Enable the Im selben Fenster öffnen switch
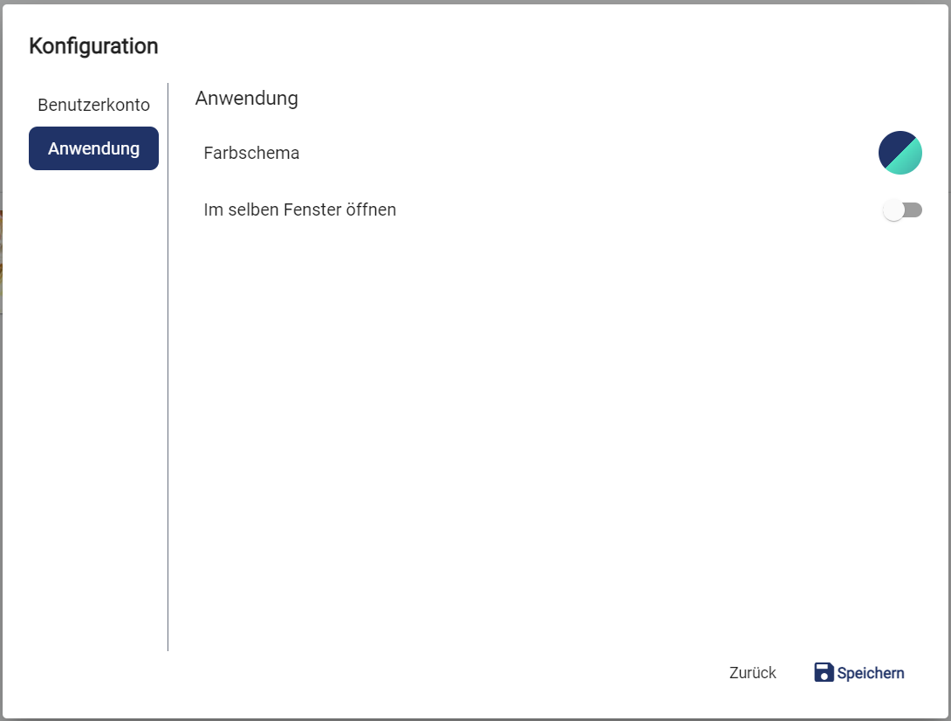The image size is (951, 721). (x=901, y=210)
